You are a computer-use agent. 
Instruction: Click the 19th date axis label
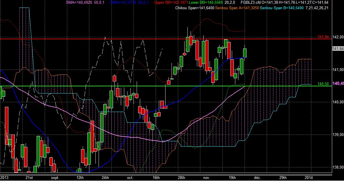click(x=232, y=178)
